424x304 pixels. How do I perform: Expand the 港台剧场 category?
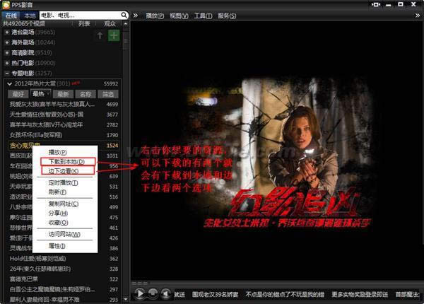7,33
